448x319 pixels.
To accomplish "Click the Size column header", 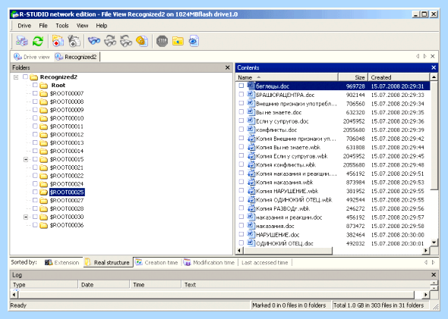I will 353,77.
